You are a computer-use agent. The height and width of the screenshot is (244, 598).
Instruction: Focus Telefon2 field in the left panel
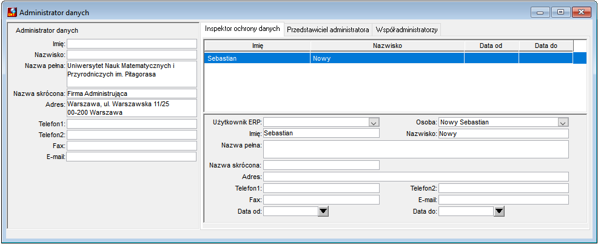(x=132, y=135)
